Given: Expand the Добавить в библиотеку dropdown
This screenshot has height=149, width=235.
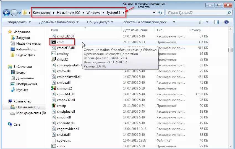Looking at the screenshot, I should [59, 22].
